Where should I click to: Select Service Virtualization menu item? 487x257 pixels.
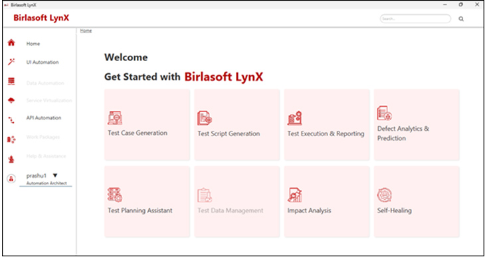49,100
